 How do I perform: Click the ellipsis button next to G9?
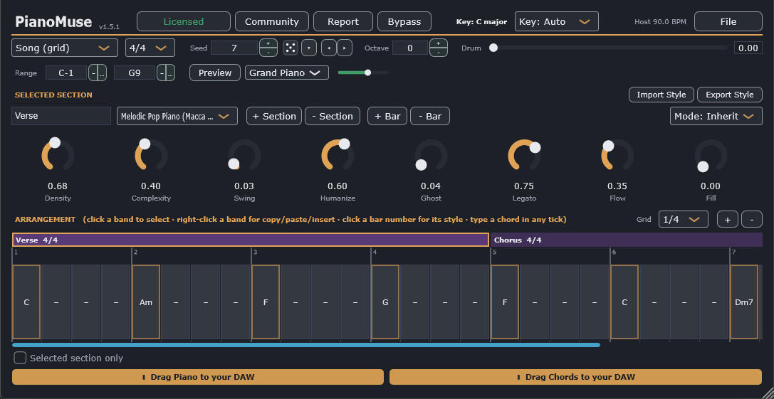(170, 73)
